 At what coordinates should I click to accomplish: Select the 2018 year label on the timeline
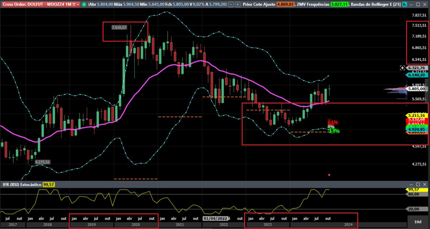47,225
